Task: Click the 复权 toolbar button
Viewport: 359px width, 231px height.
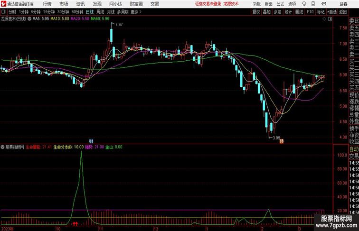Action: click(x=256, y=12)
